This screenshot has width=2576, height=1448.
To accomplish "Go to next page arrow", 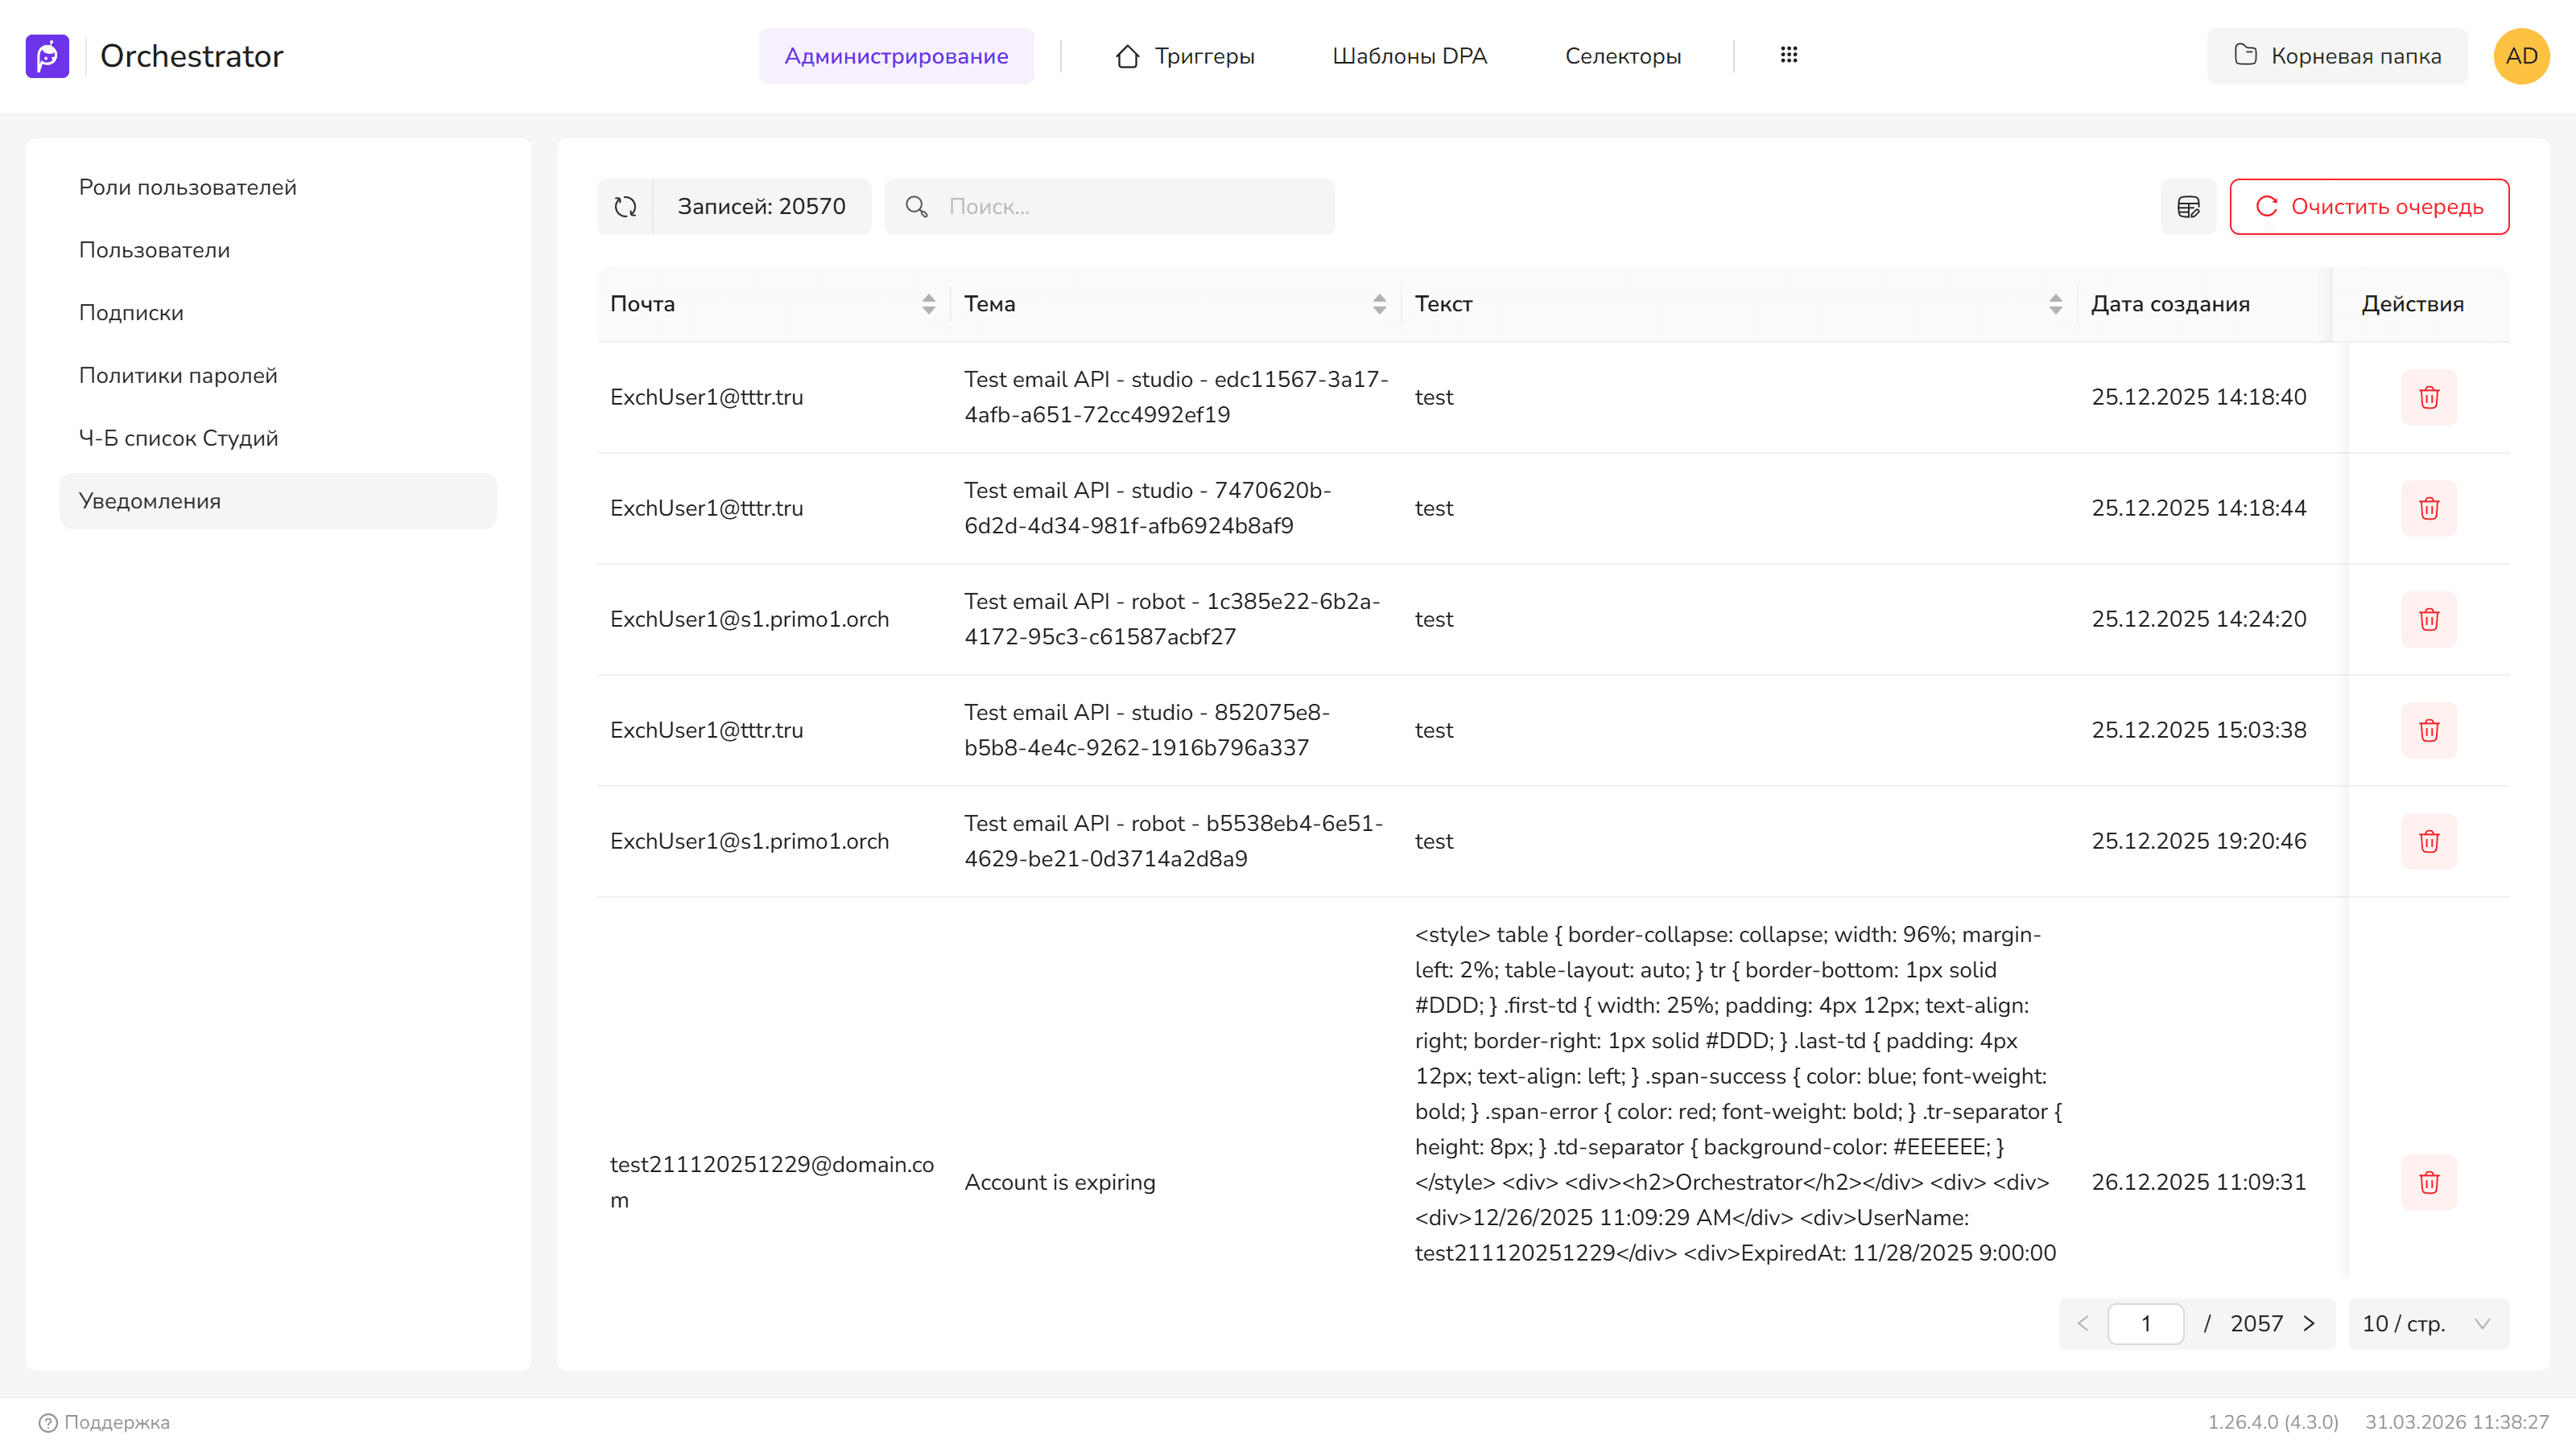I will tap(2309, 1324).
